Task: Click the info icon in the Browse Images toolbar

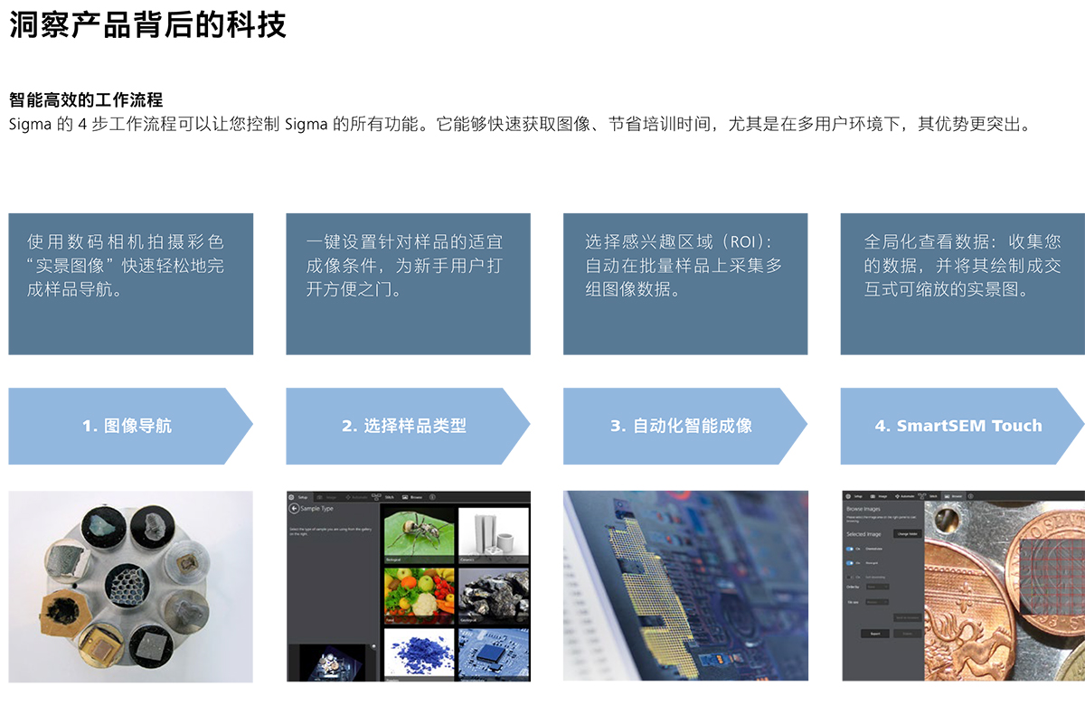Action: (970, 496)
